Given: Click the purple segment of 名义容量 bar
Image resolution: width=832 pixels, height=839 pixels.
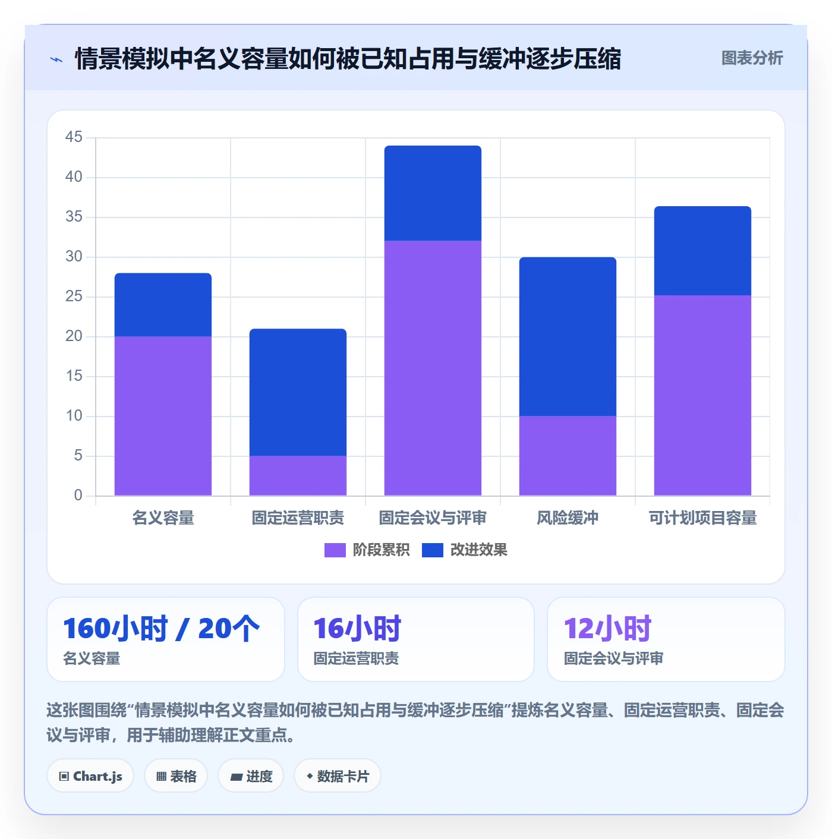Looking at the screenshot, I should tap(163, 416).
